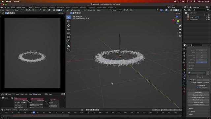Click the highlighted Lifetime Randomness slider
The height and width of the screenshot is (119, 211).
[x=201, y=62]
